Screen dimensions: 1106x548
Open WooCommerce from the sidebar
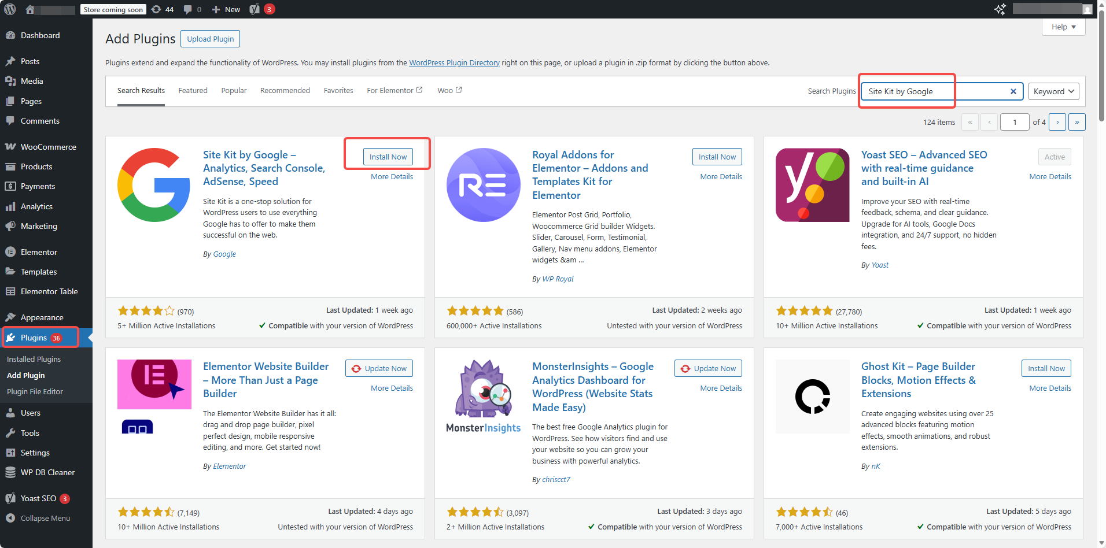47,147
